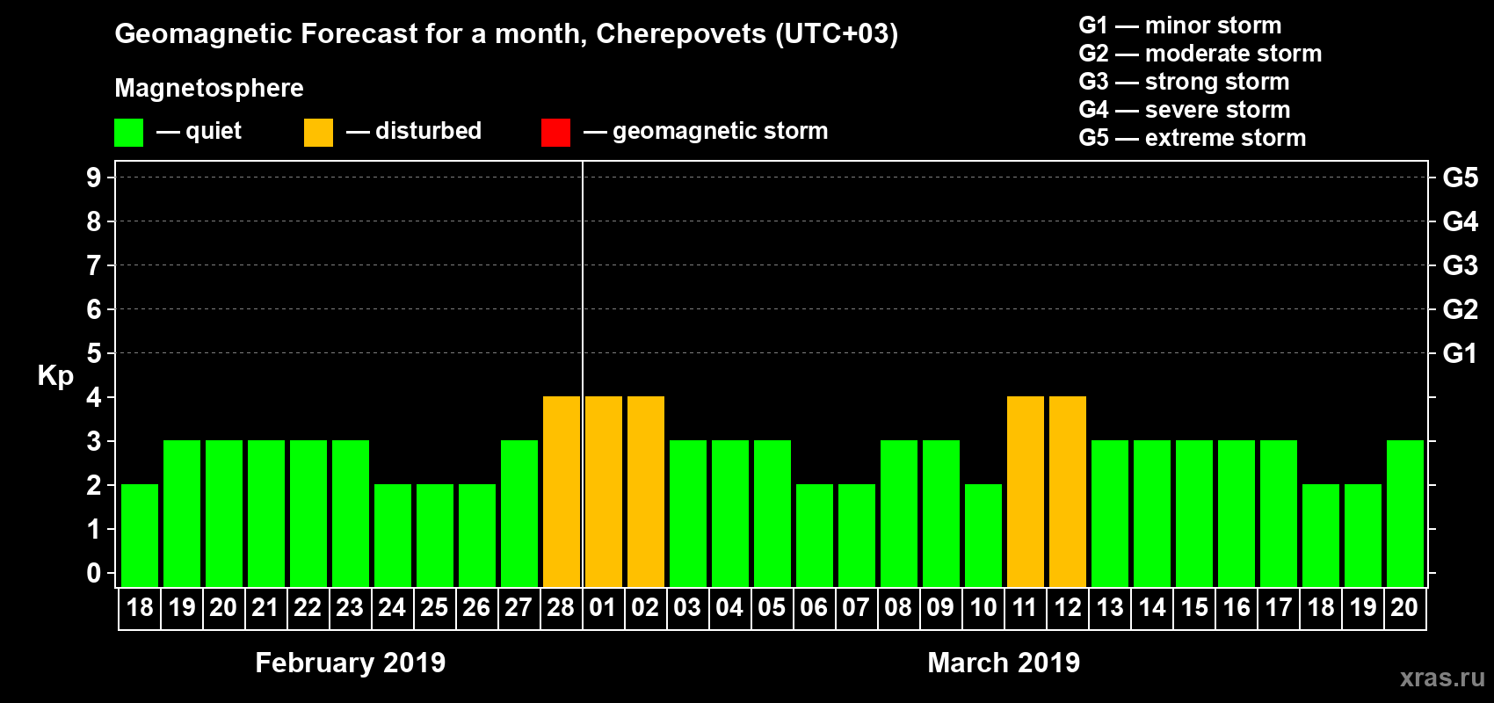Click the G3 — strong storm legend text
Viewport: 1494px width, 703px height.
[x=1184, y=82]
